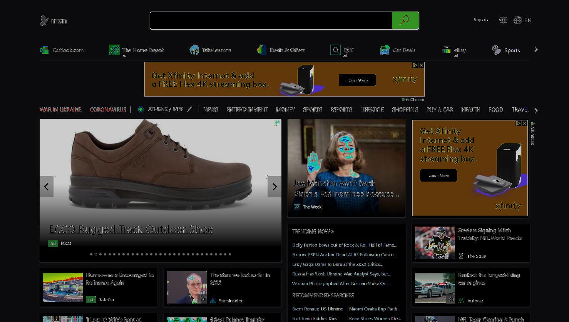Image resolution: width=569 pixels, height=322 pixels.
Task: Open the Esports tab
Action: point(341,109)
